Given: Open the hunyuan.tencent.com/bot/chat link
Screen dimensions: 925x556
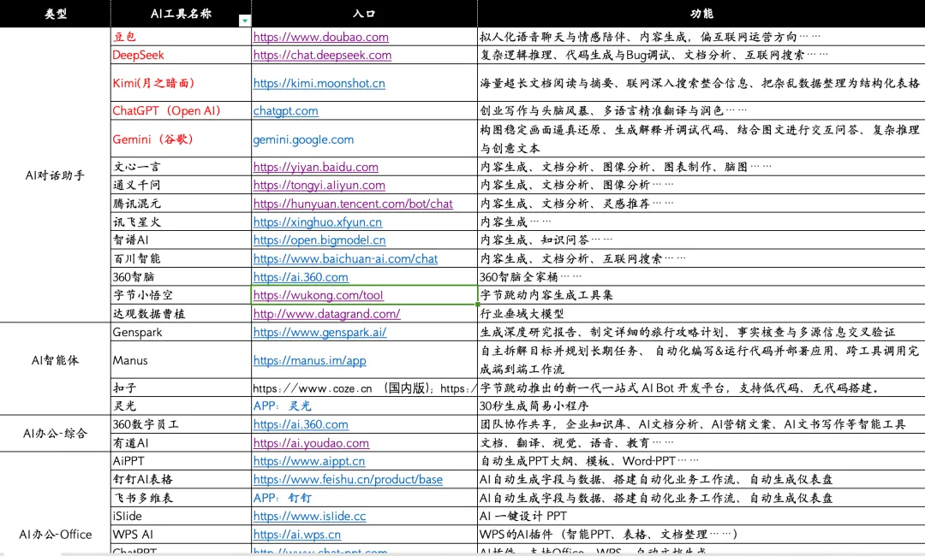Looking at the screenshot, I should [x=353, y=204].
